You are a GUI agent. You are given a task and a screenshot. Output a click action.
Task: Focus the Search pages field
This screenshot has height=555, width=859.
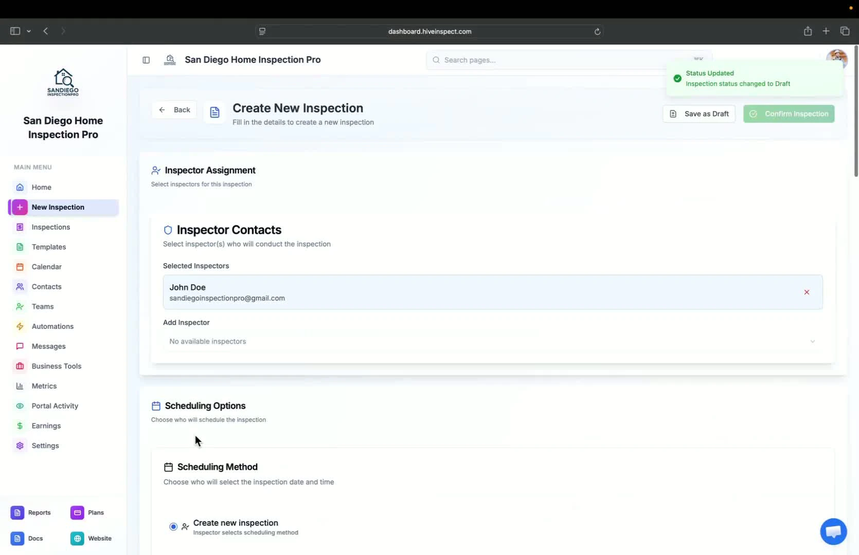click(568, 60)
